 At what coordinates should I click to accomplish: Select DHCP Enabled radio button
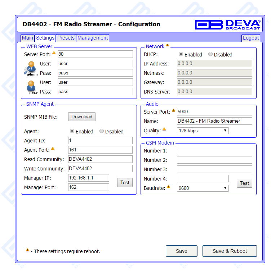click(181, 54)
